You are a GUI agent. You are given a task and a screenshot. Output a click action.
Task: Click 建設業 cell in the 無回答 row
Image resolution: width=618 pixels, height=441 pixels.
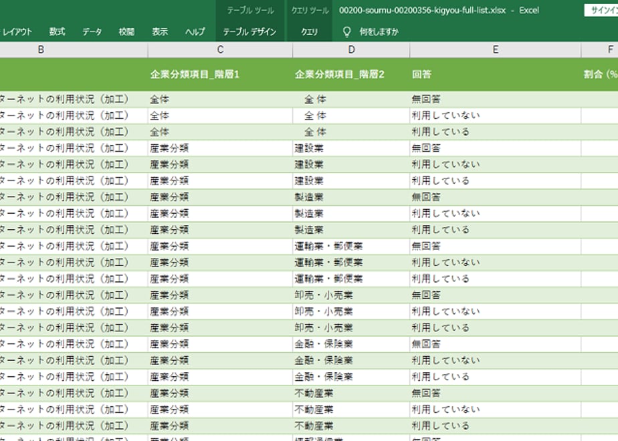point(351,148)
